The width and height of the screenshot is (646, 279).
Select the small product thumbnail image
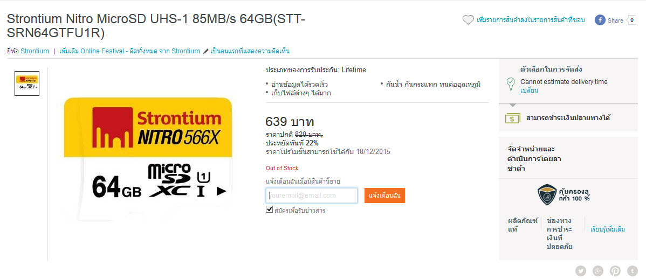click(27, 83)
